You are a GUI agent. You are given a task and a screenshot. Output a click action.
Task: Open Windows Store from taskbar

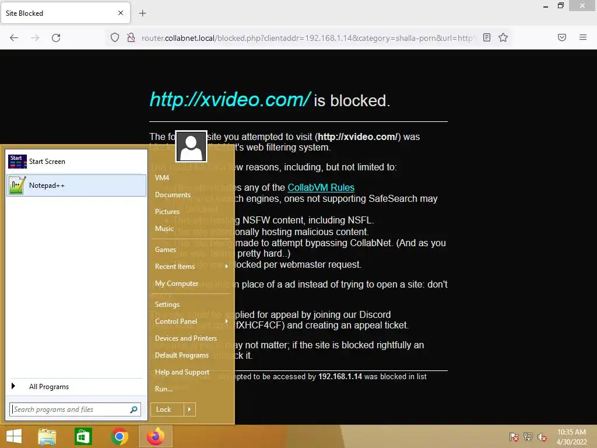(83, 436)
